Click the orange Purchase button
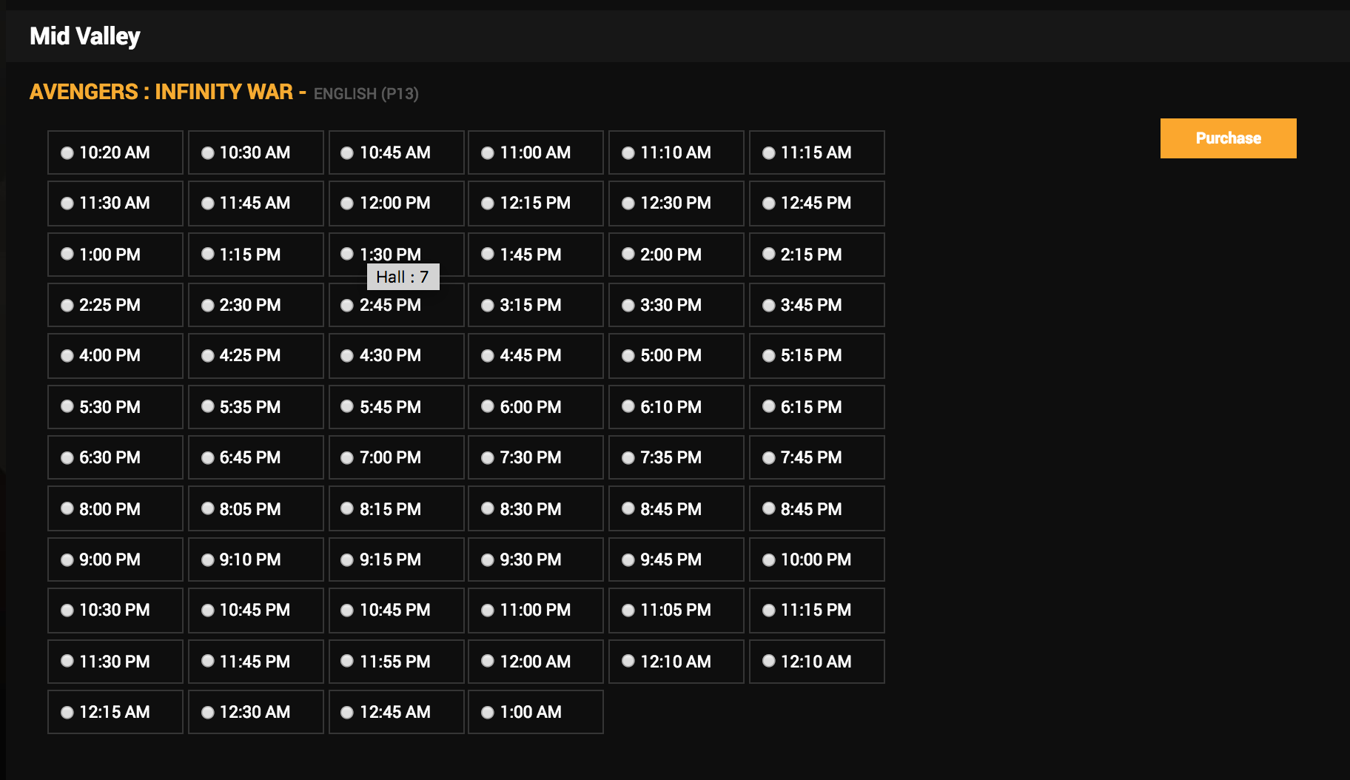 [x=1228, y=138]
